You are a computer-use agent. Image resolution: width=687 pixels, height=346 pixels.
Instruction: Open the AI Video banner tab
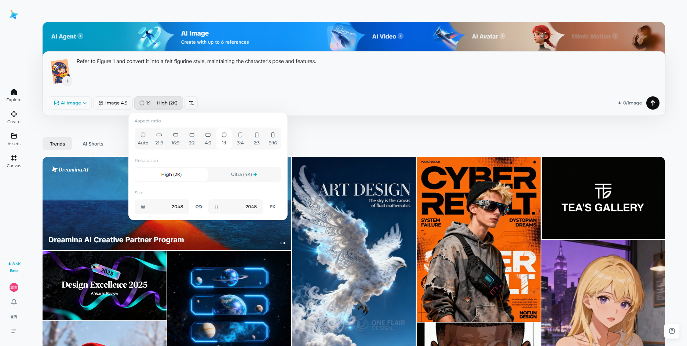point(388,36)
